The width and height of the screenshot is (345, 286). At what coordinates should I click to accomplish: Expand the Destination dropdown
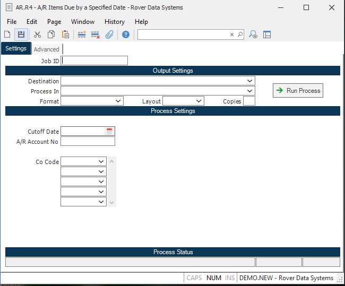249,81
